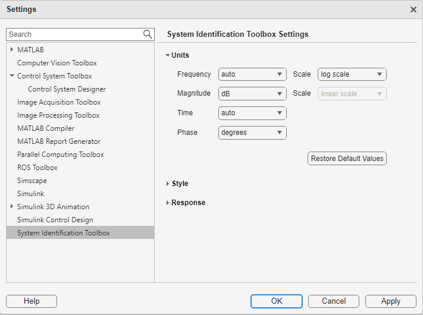Expand the MATLAB tree node arrow
Screen dimensions: 423x315
click(x=12, y=50)
